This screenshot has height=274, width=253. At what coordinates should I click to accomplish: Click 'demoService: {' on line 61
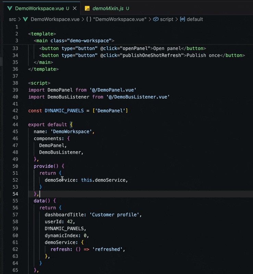tap(64, 242)
